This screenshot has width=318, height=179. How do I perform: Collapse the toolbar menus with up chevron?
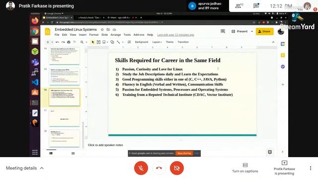pyautogui.click(x=273, y=42)
